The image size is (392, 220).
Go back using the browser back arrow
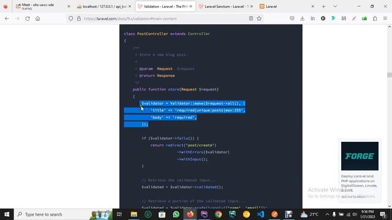[7, 18]
